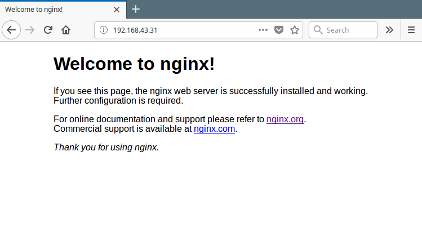Click the search magnifier icon
This screenshot has width=422, height=227.
pyautogui.click(x=318, y=30)
